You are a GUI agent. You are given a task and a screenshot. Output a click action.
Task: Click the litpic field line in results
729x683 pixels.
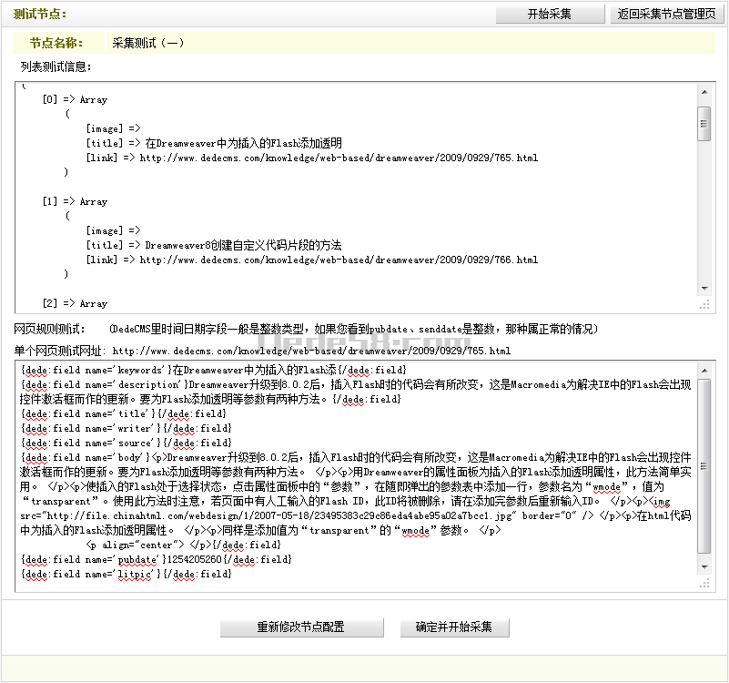125,574
